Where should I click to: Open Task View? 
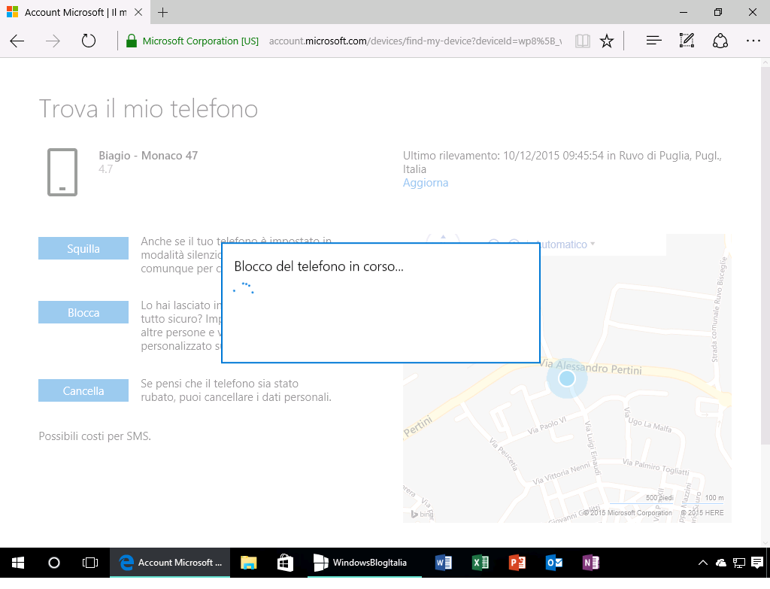point(90,563)
